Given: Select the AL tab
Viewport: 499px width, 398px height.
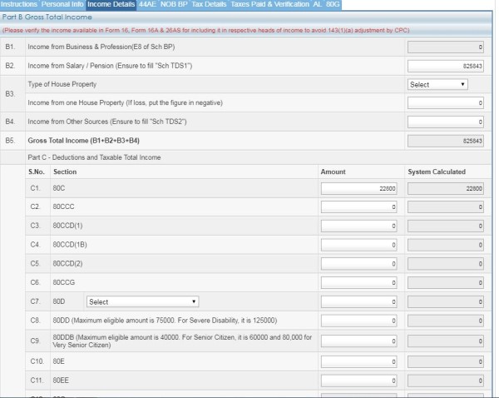Looking at the screenshot, I should pos(317,5).
